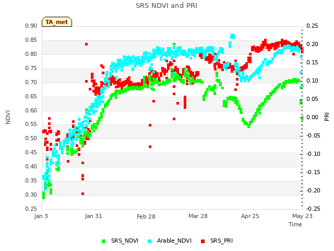Click the Mar 28 date label

pos(198,216)
